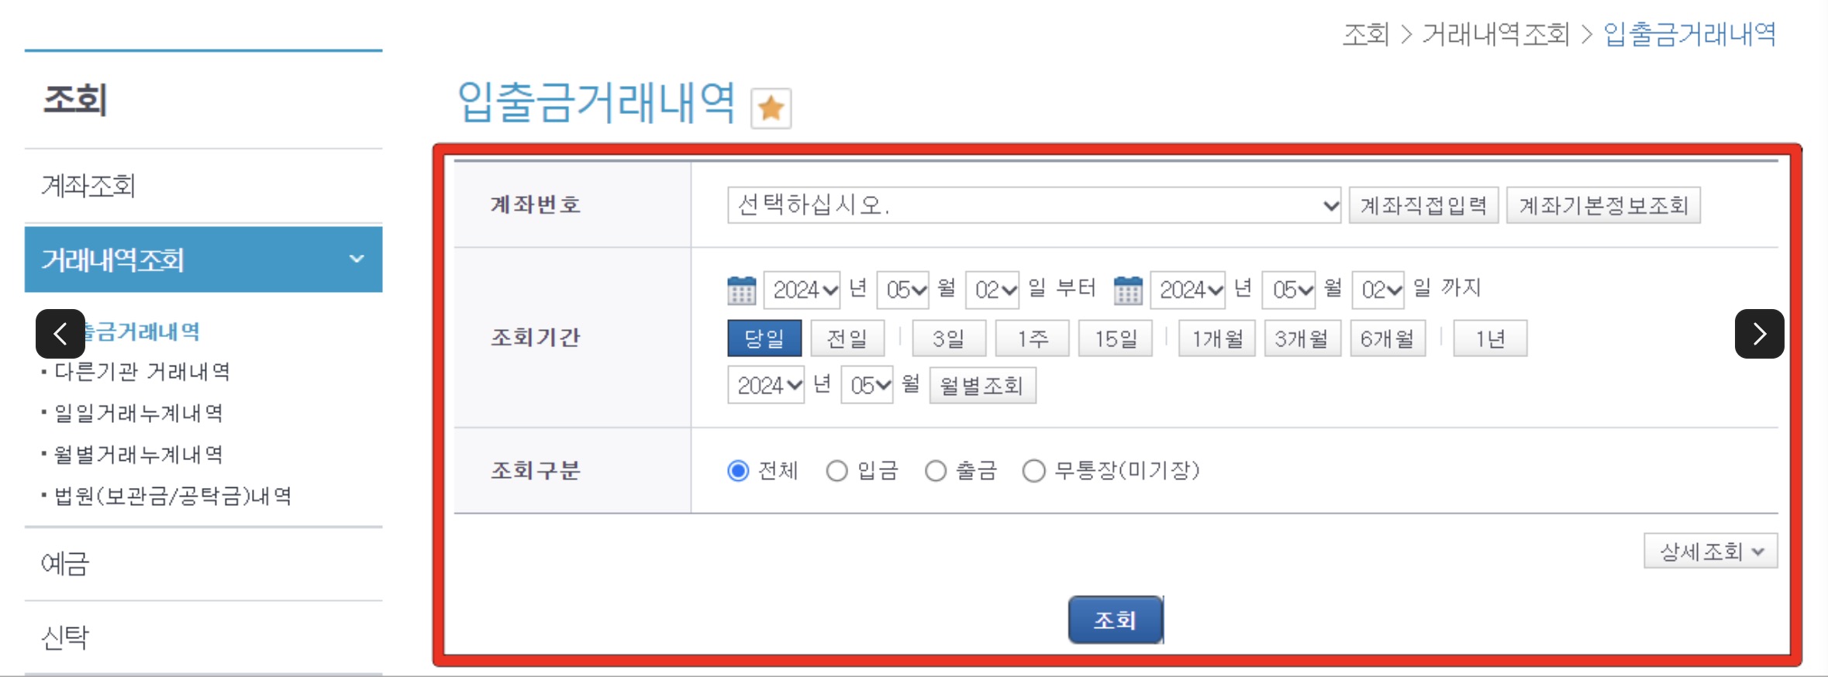The image size is (1828, 677).
Task: Click the blue 조회 search button
Action: pyautogui.click(x=1116, y=620)
